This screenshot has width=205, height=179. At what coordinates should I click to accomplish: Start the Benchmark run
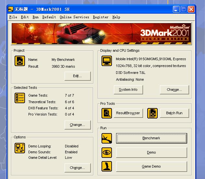pos(151,138)
